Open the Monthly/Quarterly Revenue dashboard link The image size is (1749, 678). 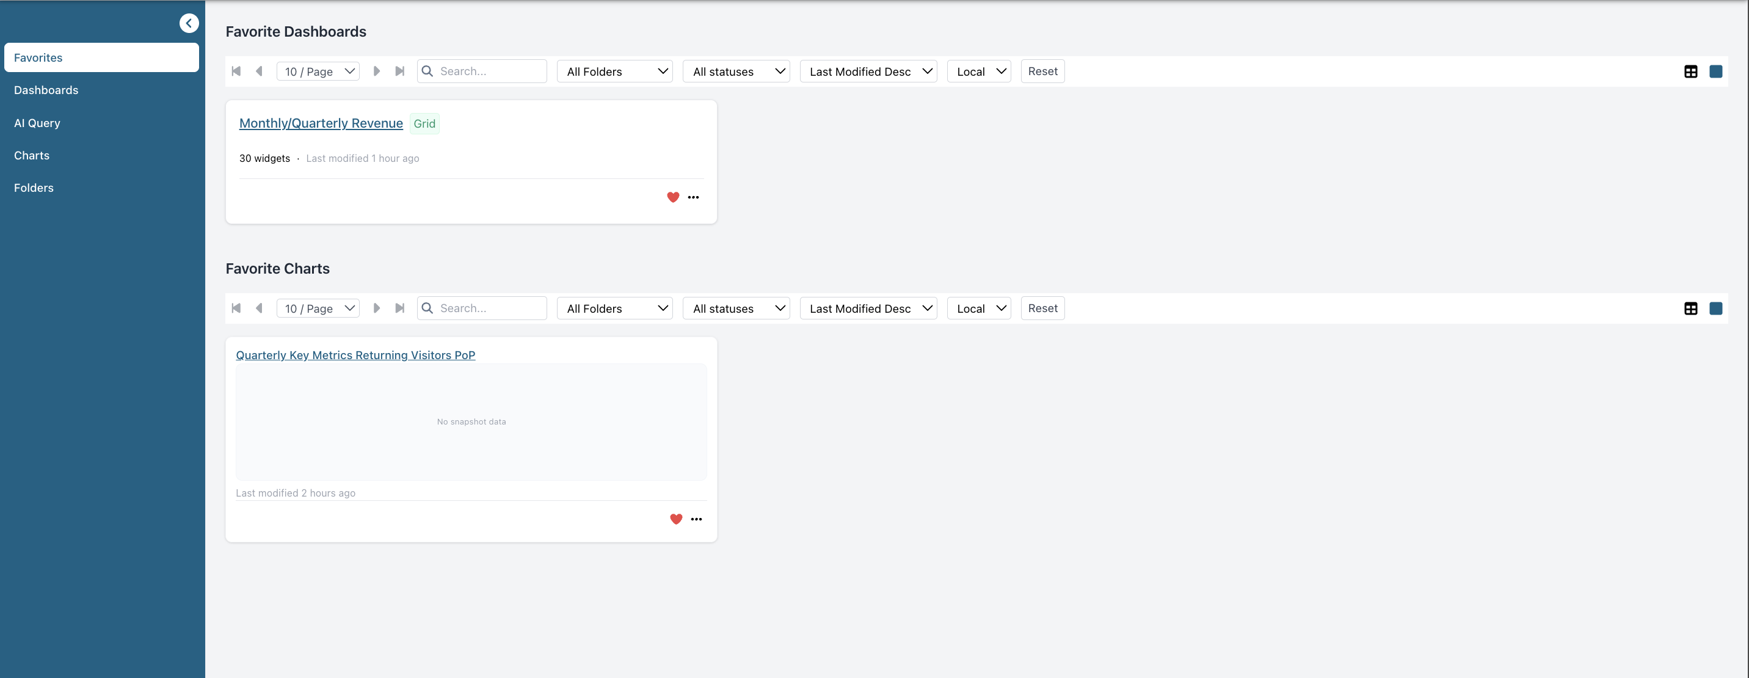[x=321, y=123]
